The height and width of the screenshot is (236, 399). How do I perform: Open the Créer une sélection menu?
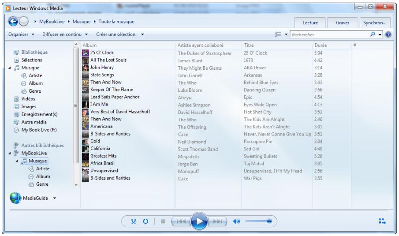pos(116,34)
